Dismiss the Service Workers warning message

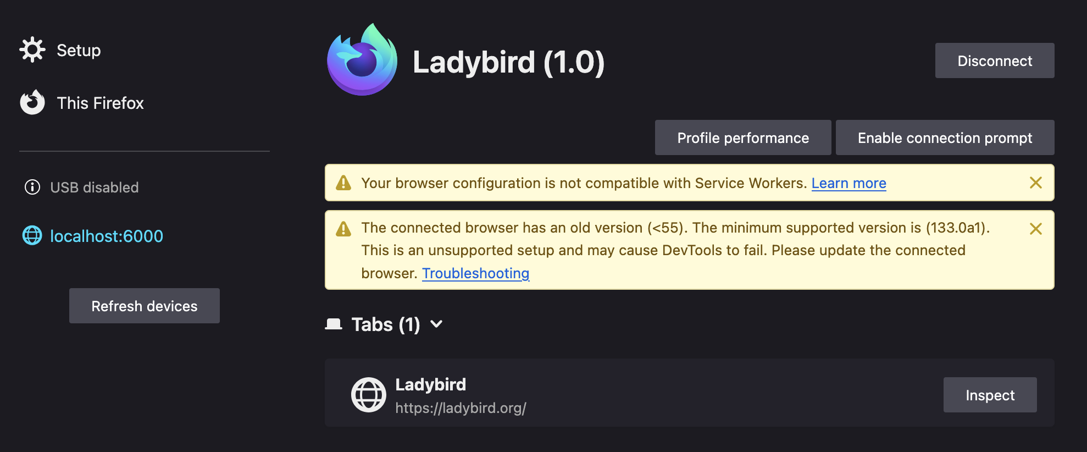pyautogui.click(x=1036, y=183)
